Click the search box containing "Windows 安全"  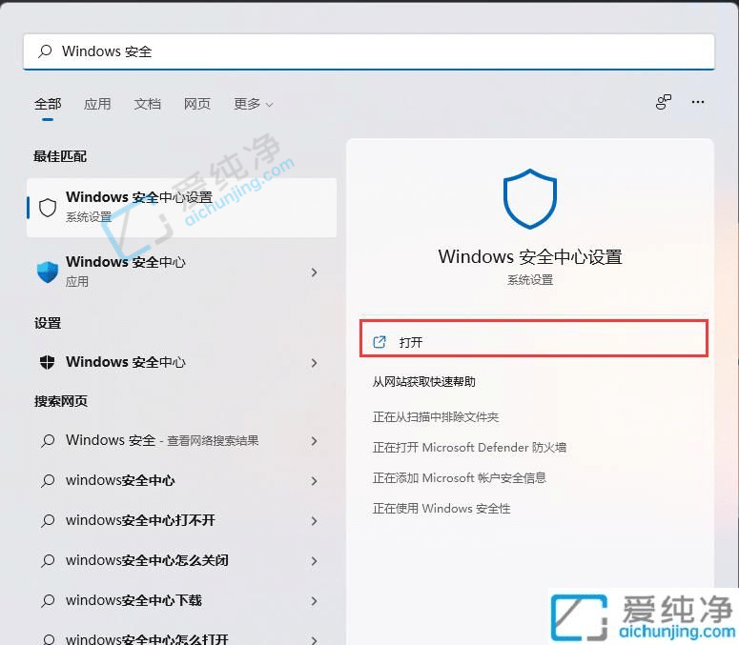click(x=369, y=51)
